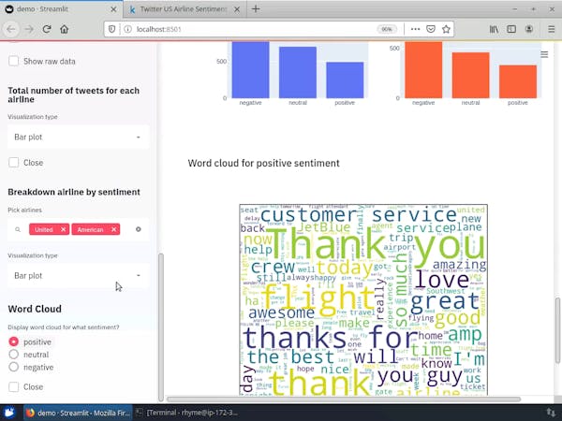
Task: Tick Close under total tweets section
Action: point(14,163)
